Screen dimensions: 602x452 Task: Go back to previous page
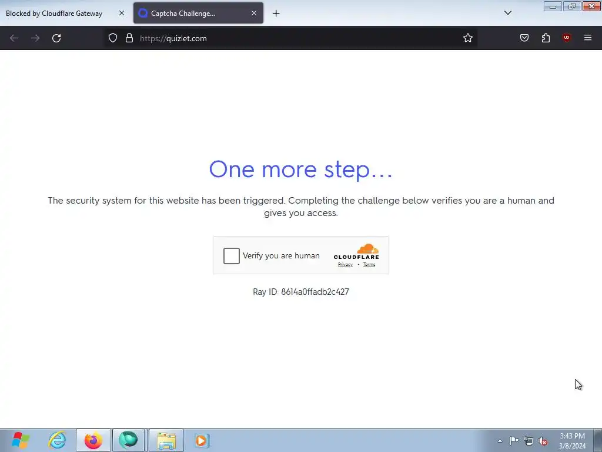click(x=14, y=38)
